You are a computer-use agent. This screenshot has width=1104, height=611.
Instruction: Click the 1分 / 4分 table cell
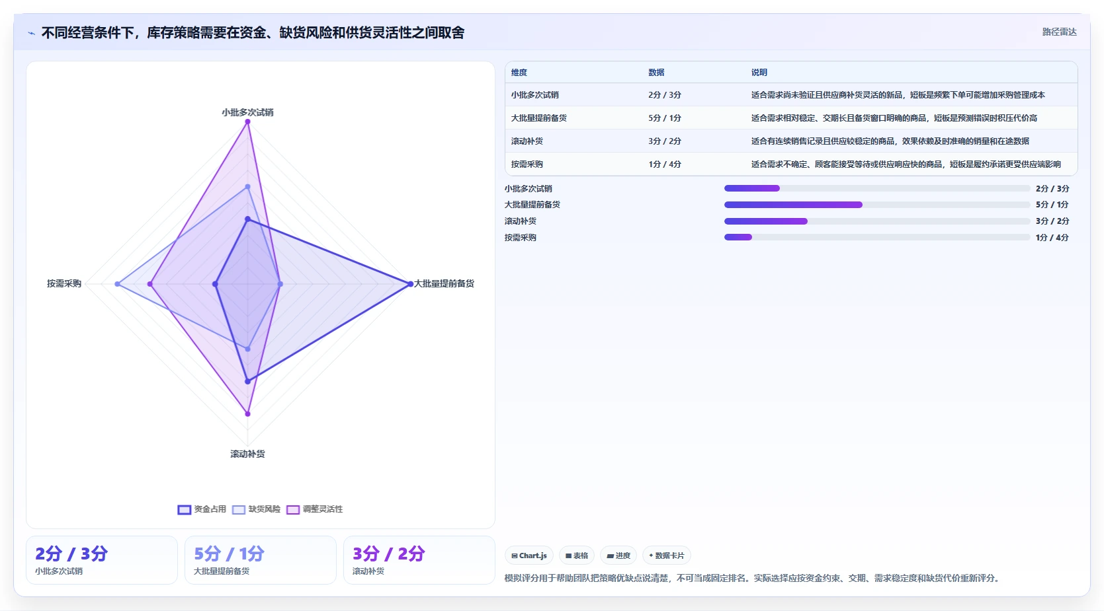tap(665, 164)
